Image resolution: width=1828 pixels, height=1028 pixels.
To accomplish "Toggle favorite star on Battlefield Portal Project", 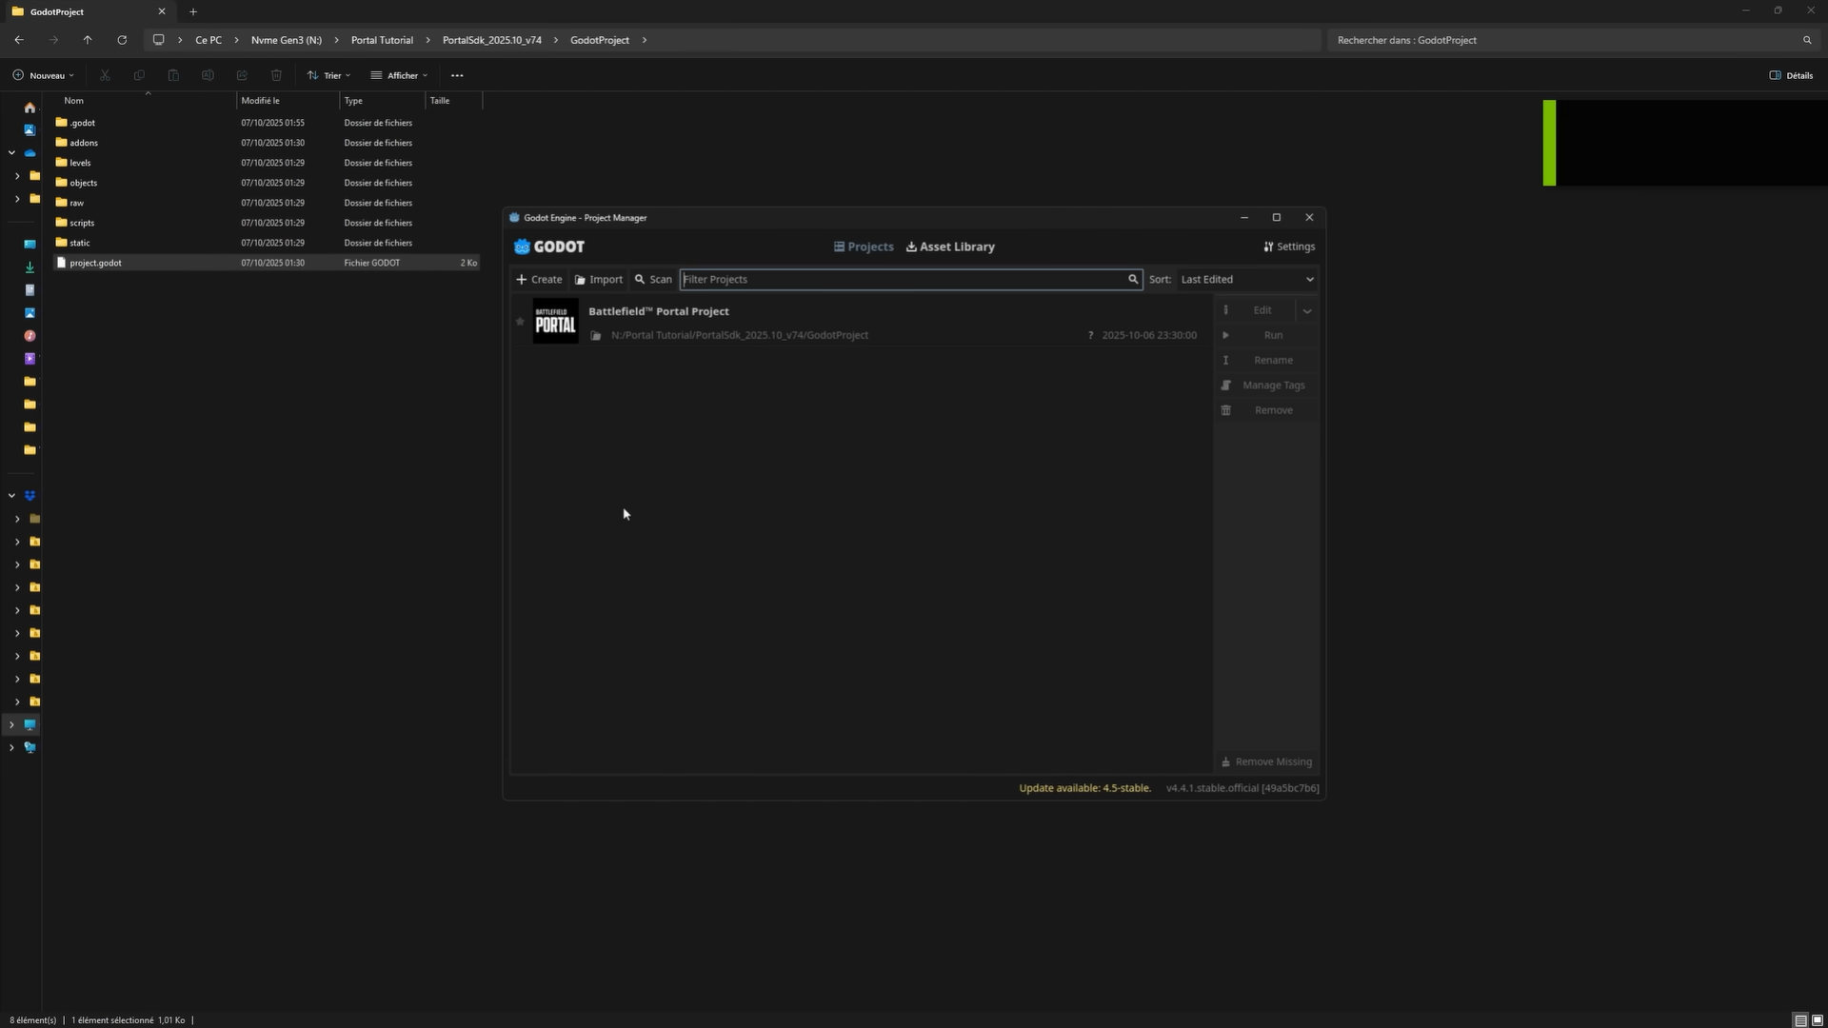I will (x=520, y=322).
